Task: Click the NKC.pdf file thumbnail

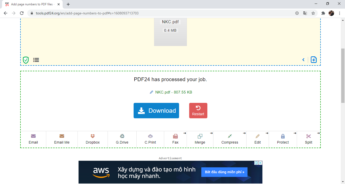Action: (170, 32)
